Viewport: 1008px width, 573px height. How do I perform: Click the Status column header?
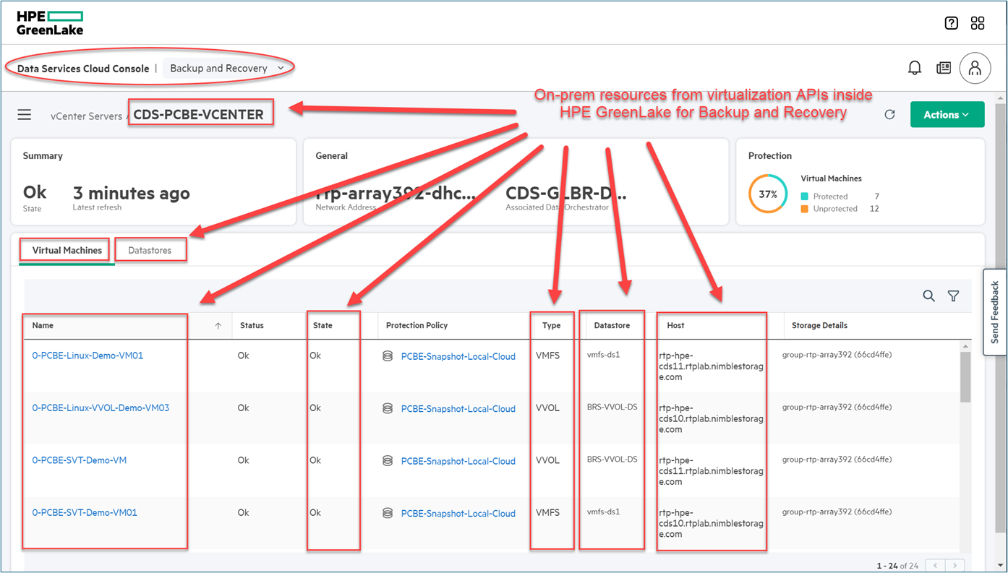click(x=252, y=326)
